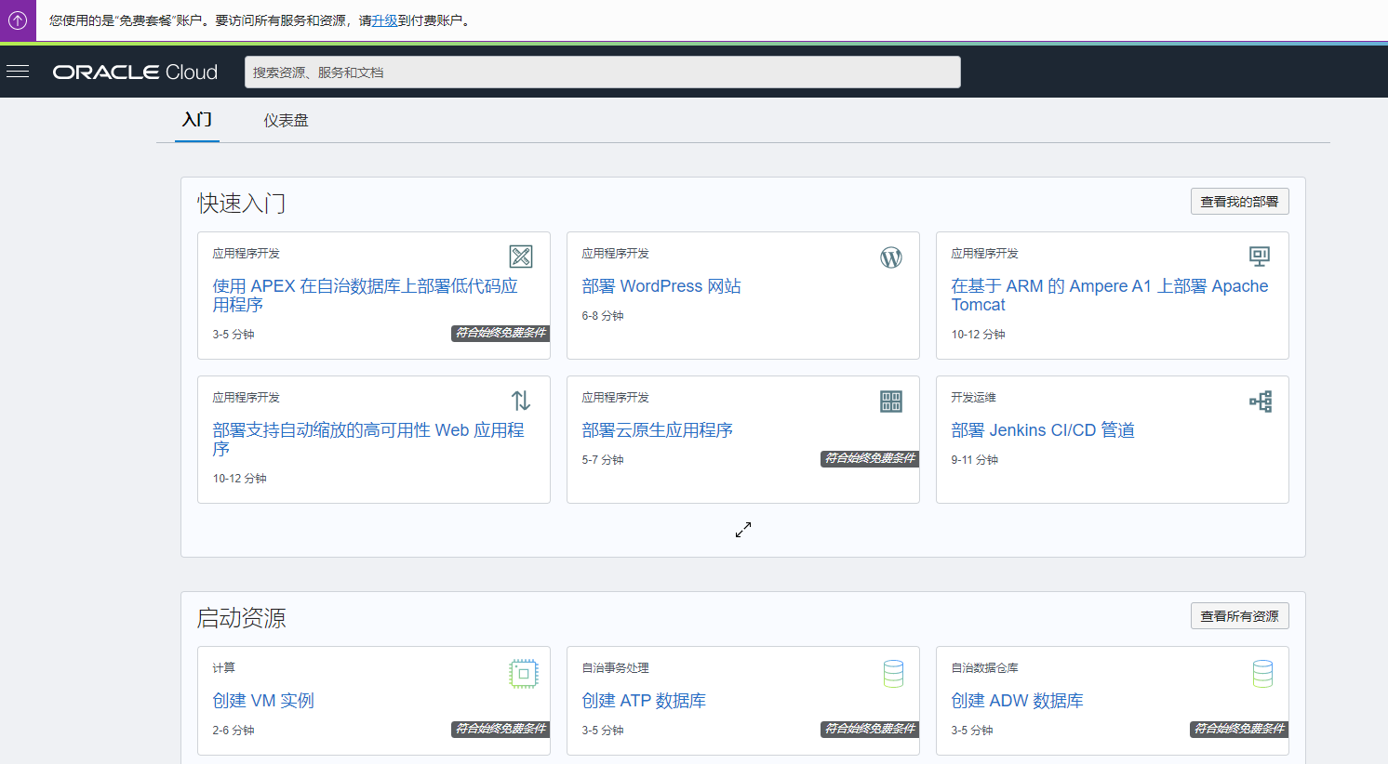Click always-free badge on VM instance card

tap(500, 729)
